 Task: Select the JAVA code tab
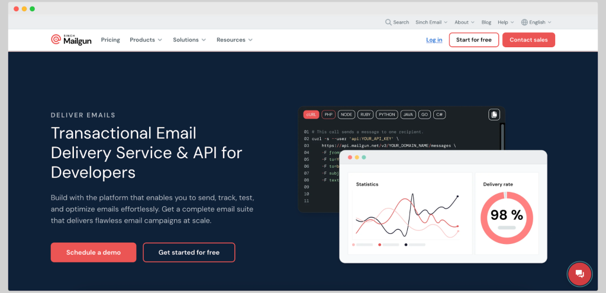pyautogui.click(x=408, y=115)
